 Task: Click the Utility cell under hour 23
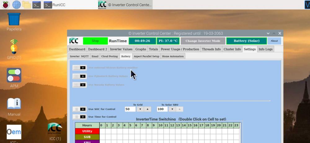[236, 131]
